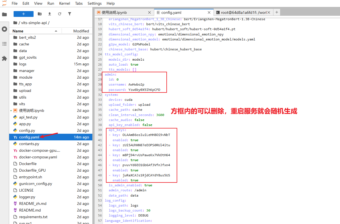Image resolution: width=340 pixels, height=224 pixels.
Task: Click the Jupyter logo icon
Action: (x=4, y=3)
